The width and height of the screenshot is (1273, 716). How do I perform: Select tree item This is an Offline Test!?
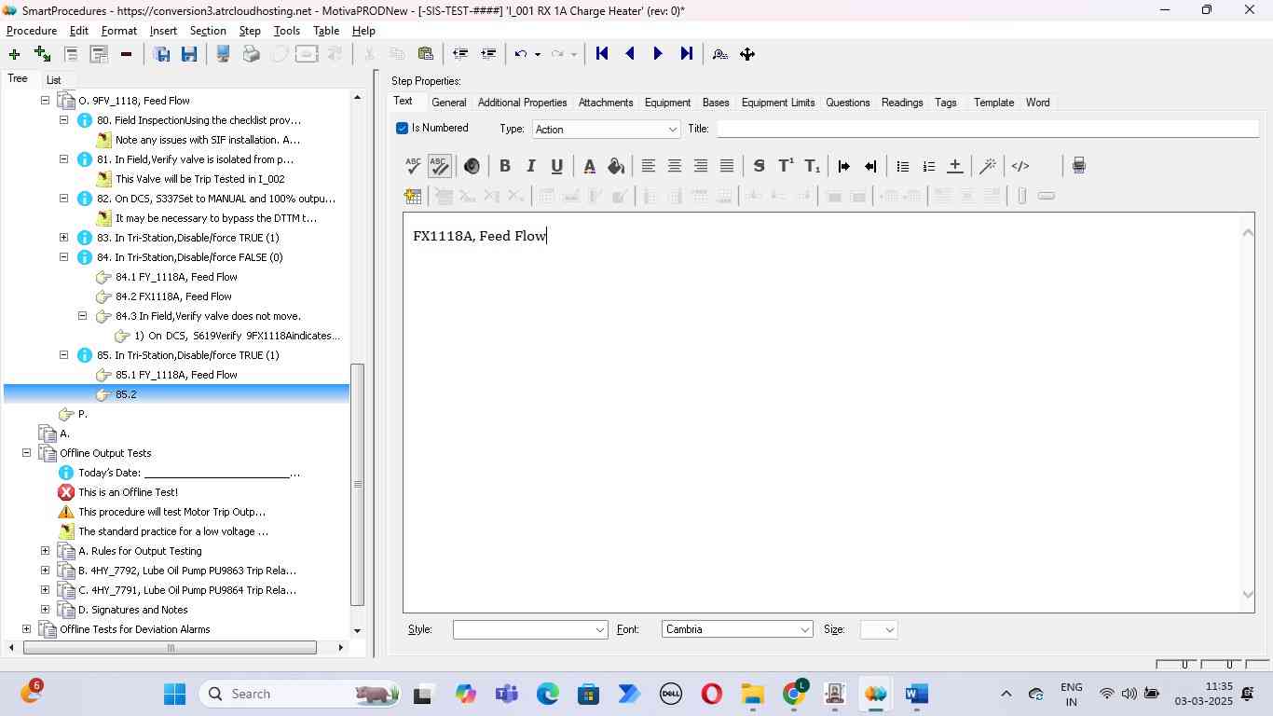[x=128, y=492]
